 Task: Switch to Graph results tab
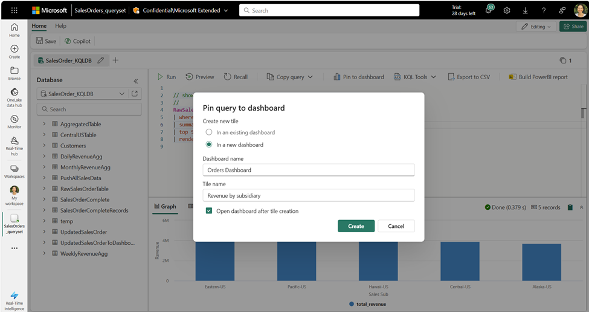[165, 206]
